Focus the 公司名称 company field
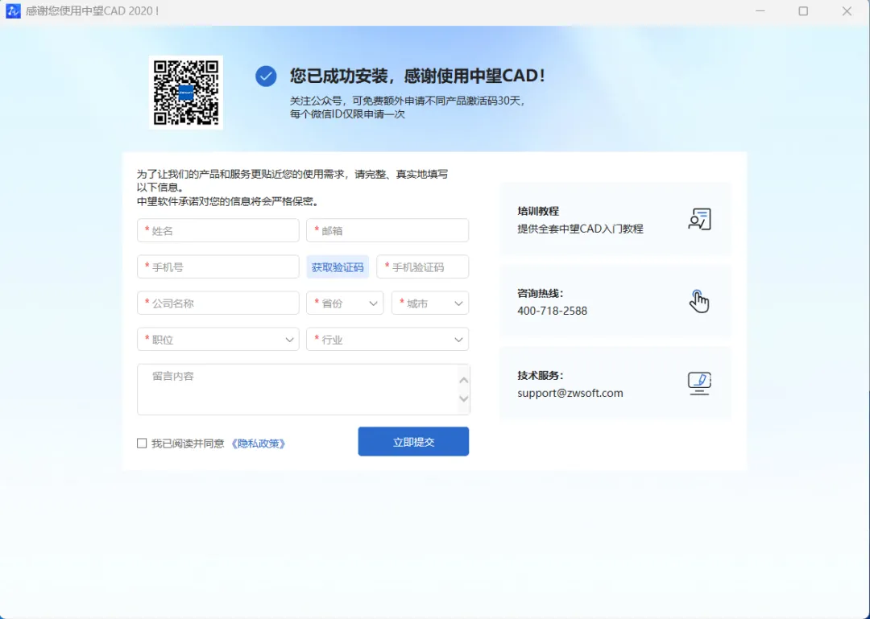The width and height of the screenshot is (870, 619). coord(218,303)
